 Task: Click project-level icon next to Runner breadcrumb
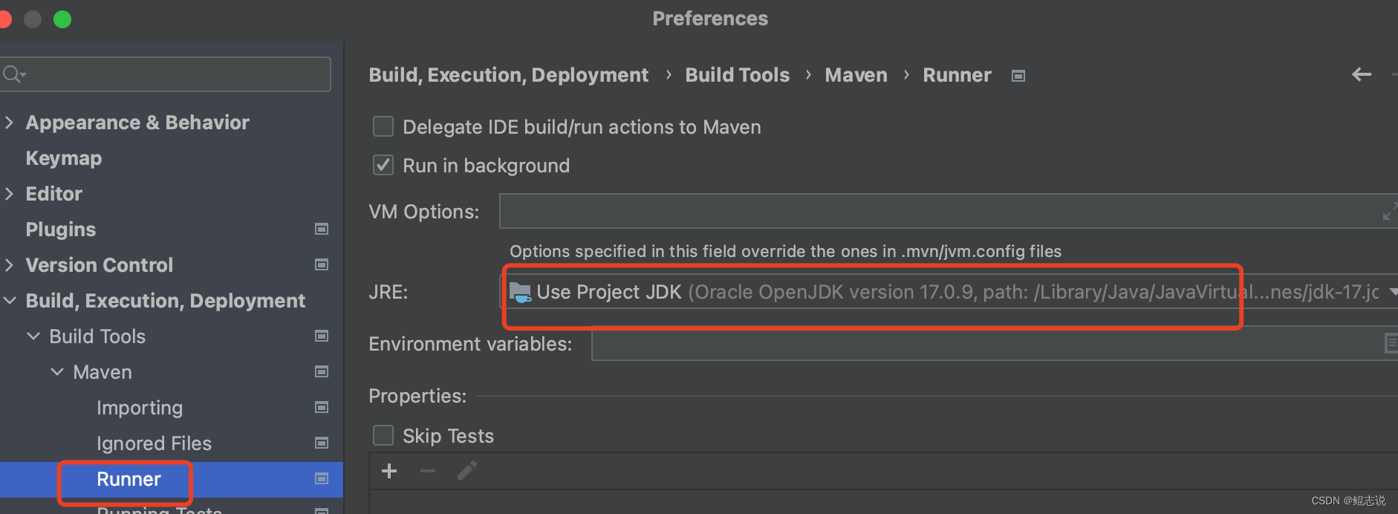1018,76
